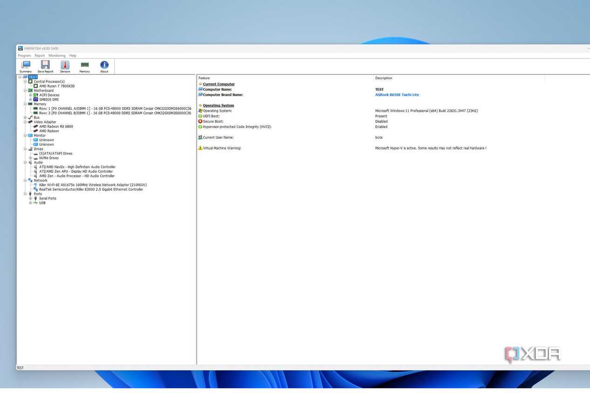
Task: Click the Central Processor(s) chip icon
Action: (30, 81)
